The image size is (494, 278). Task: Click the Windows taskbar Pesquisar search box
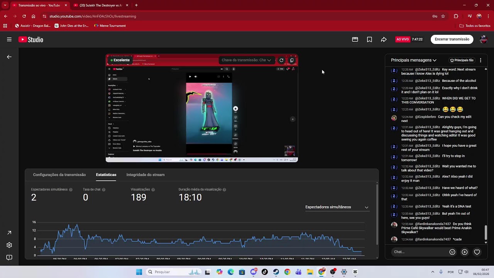coord(174,272)
